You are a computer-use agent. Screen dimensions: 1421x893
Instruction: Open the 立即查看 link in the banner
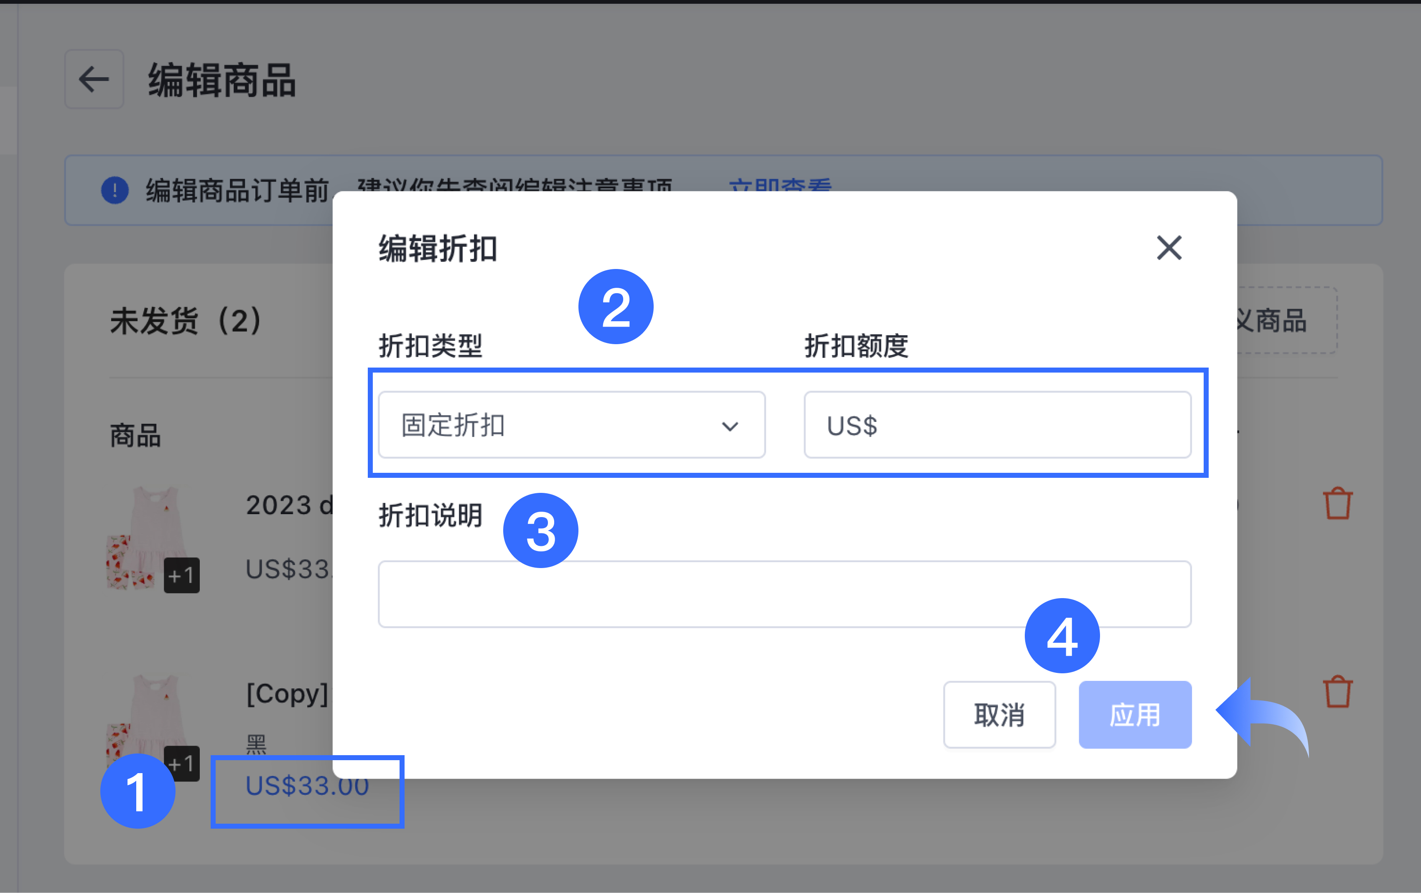click(779, 185)
